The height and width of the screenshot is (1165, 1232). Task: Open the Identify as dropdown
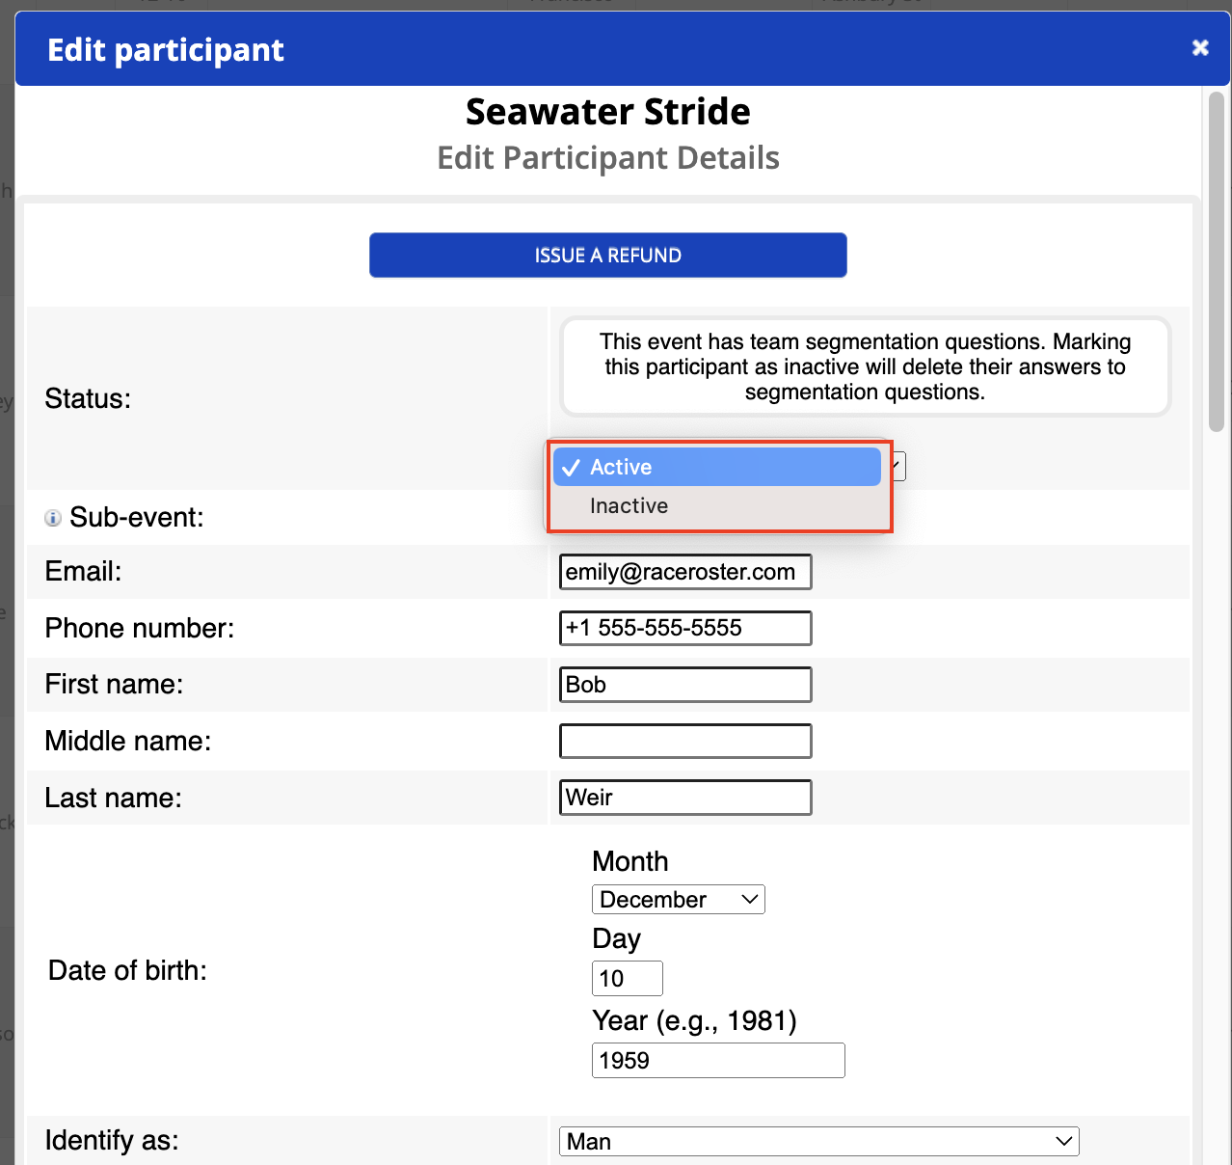coord(819,1142)
